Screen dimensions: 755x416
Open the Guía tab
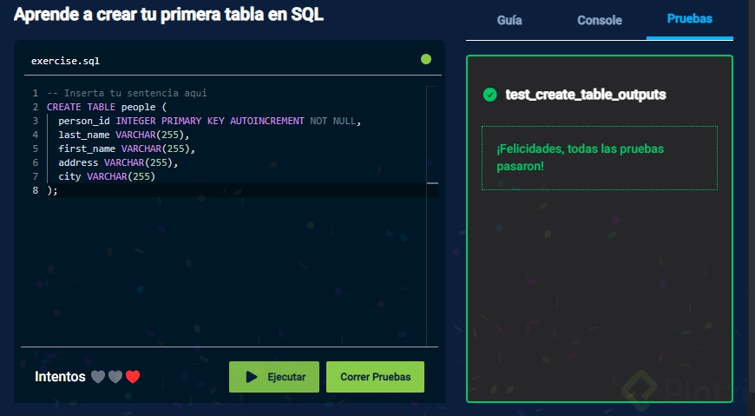tap(509, 20)
